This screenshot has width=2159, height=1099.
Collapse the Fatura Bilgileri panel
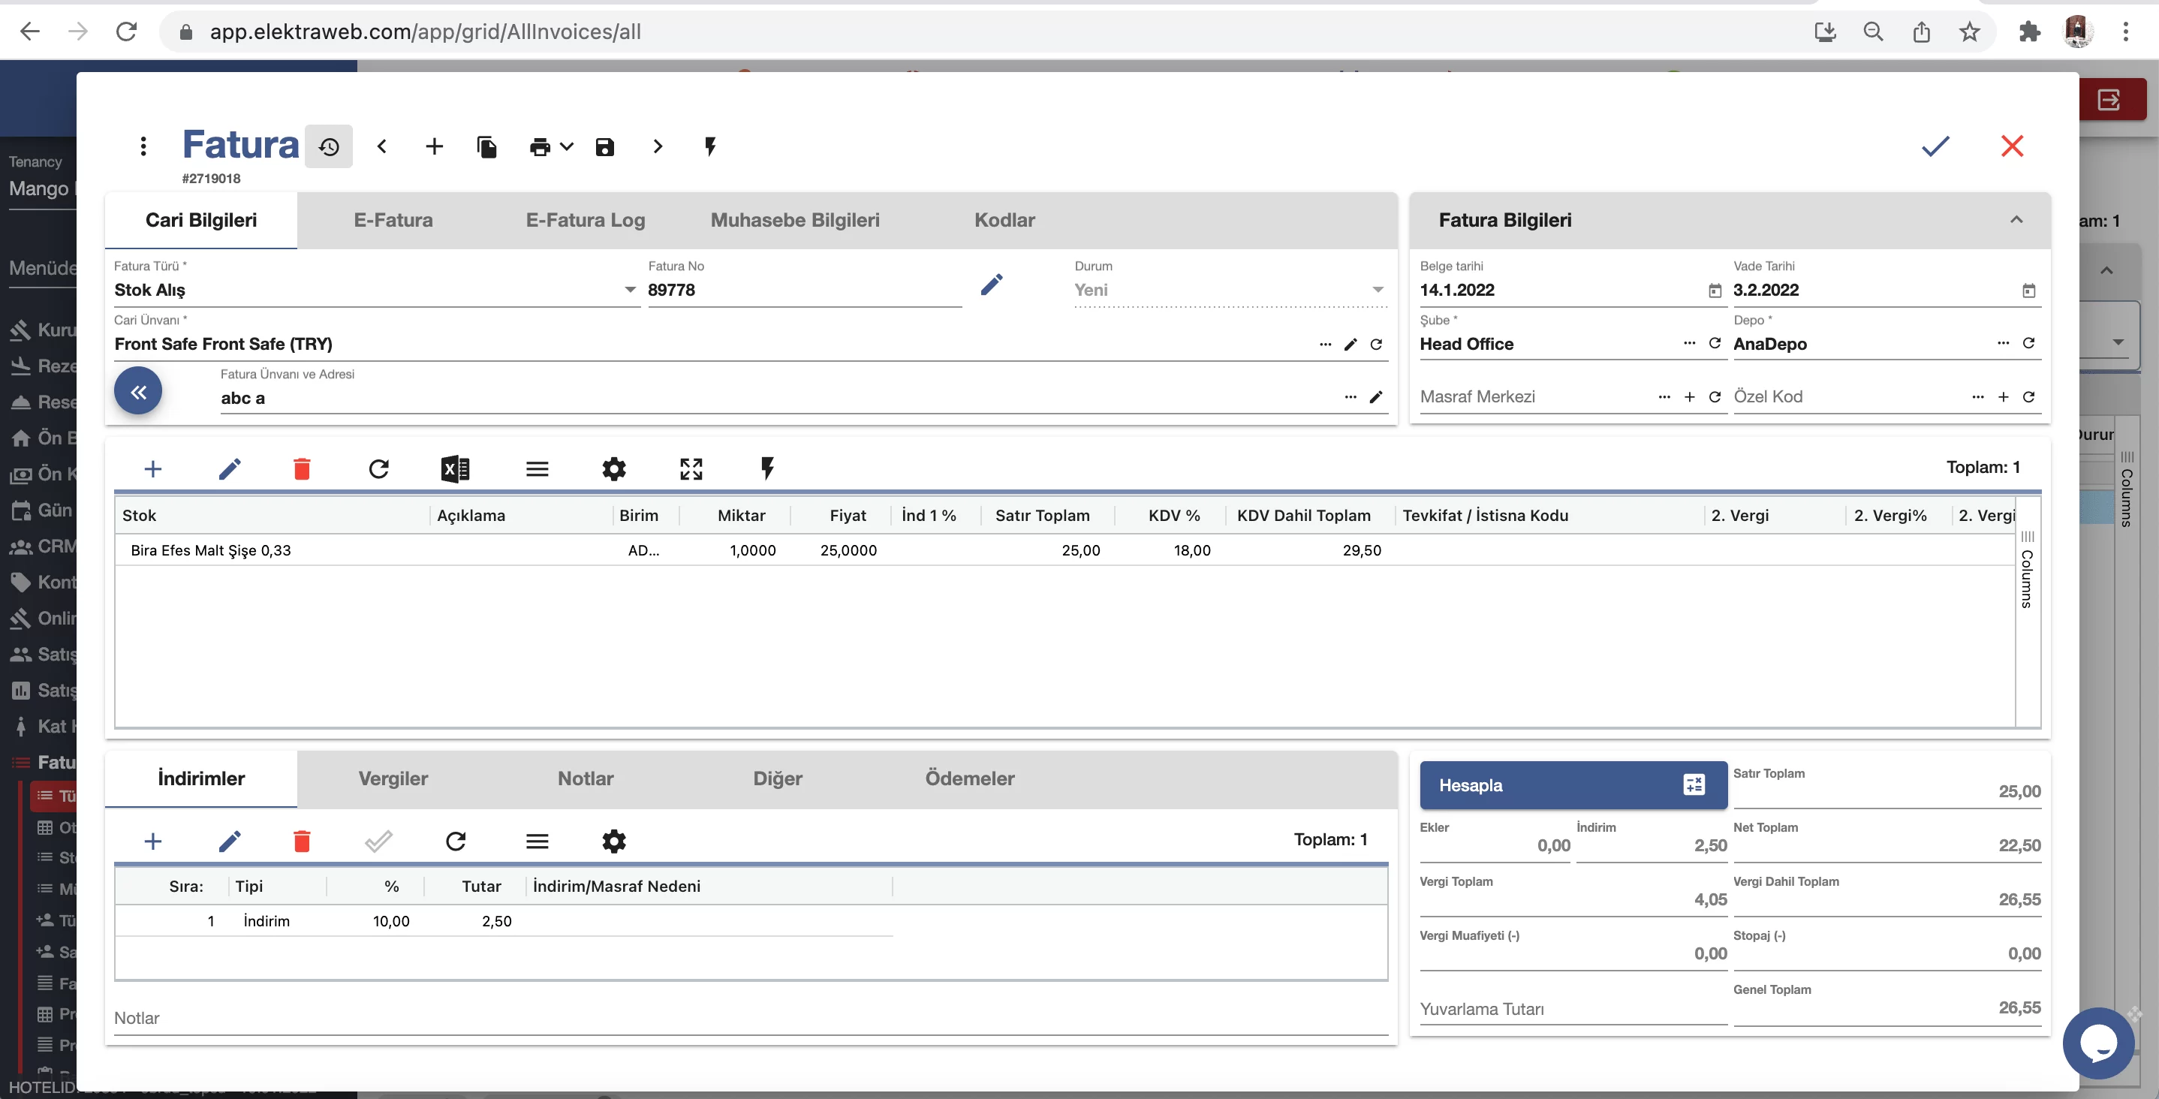[2016, 220]
